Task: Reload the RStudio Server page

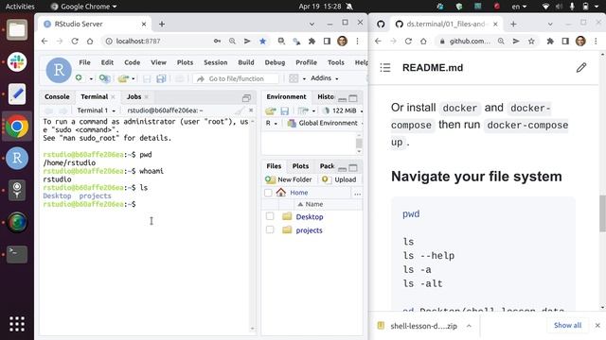Action: click(x=75, y=41)
